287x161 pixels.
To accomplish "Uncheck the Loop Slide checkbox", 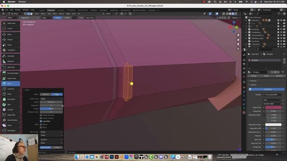I will click(x=41, y=121).
